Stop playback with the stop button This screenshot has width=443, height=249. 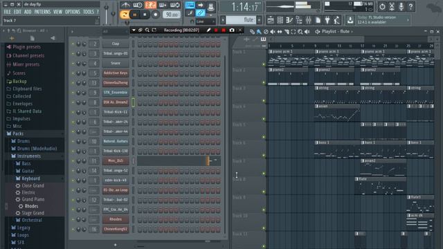pos(145,15)
